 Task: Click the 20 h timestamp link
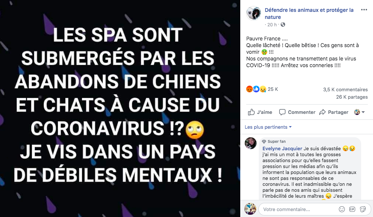pyautogui.click(x=272, y=25)
